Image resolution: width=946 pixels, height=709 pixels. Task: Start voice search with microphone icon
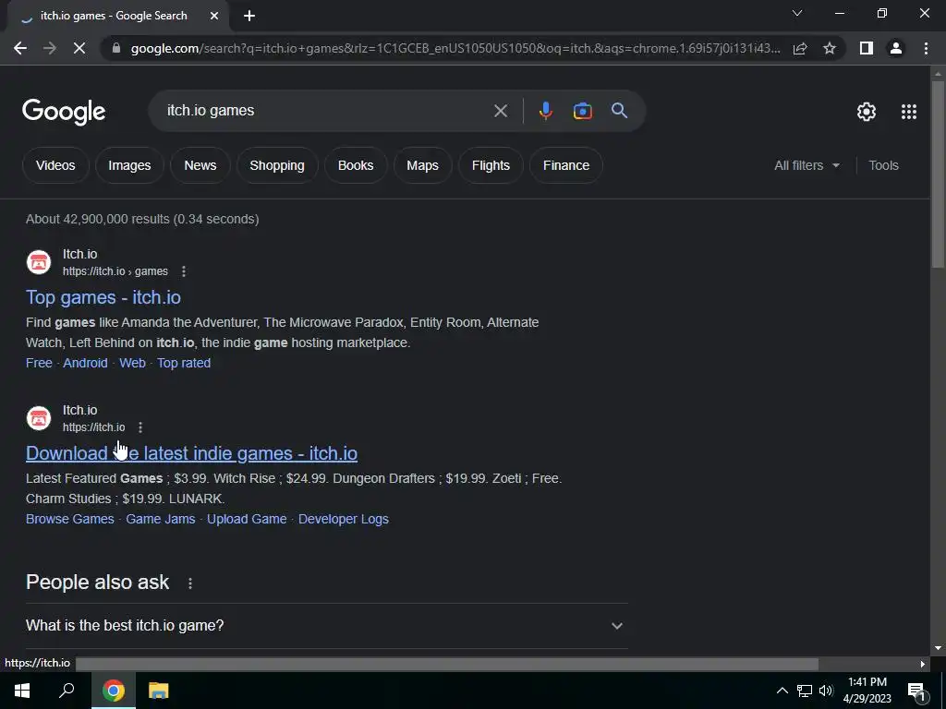coord(545,111)
